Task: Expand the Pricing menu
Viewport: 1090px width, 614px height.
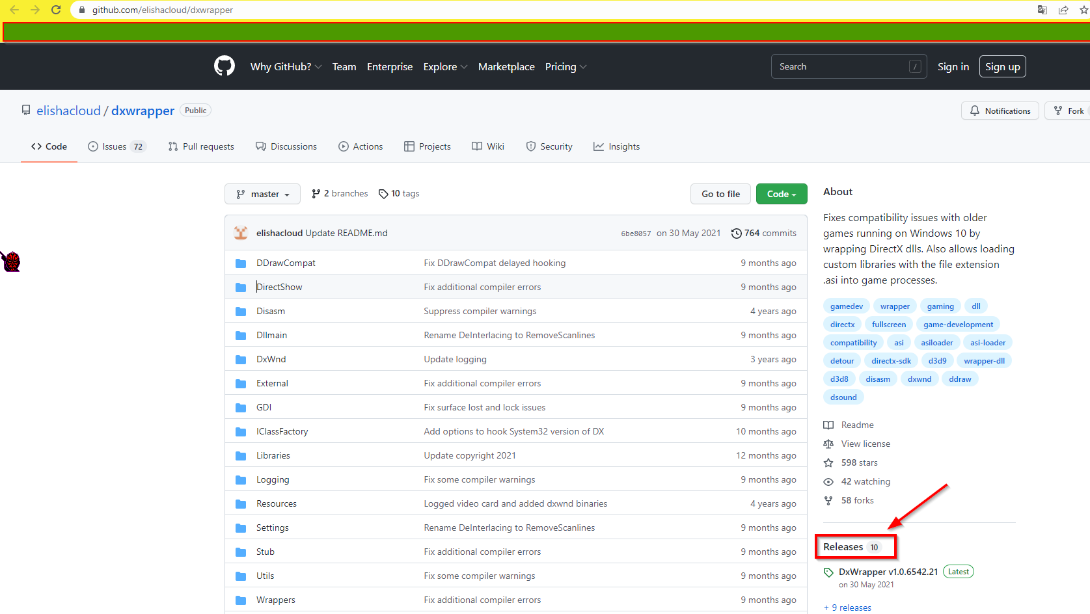Action: point(566,67)
